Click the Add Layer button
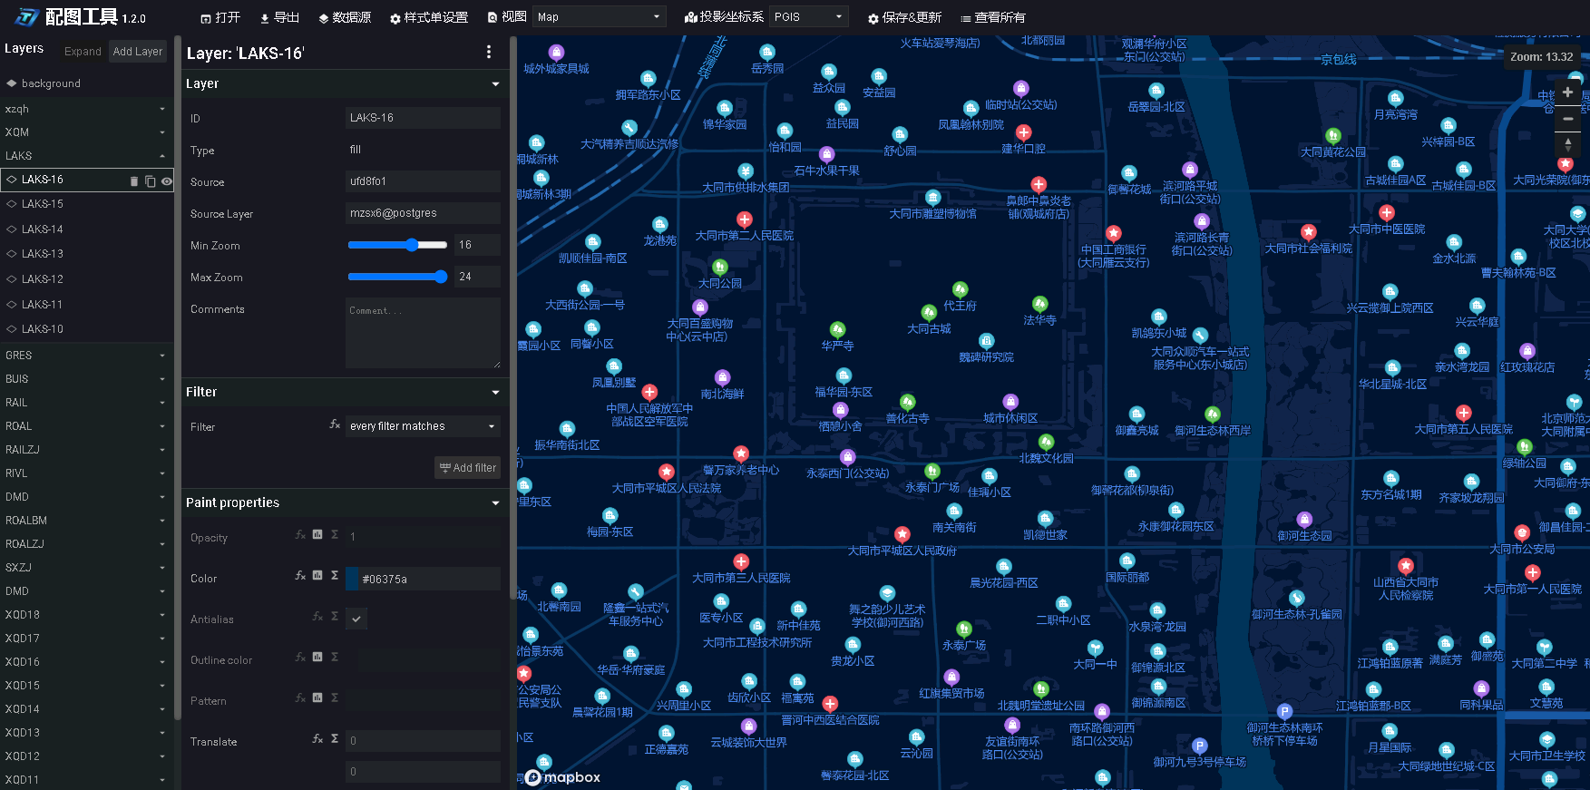The image size is (1590, 790). [x=138, y=52]
